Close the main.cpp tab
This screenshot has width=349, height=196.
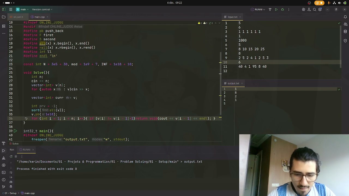click(x=47, y=17)
